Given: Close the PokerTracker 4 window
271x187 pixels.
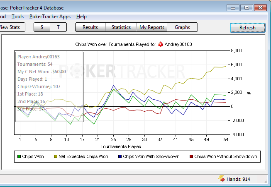Looking at the screenshot, I should tap(260, 8).
